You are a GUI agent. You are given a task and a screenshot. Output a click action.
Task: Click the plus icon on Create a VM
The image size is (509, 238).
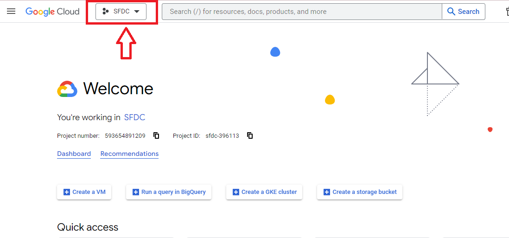(x=67, y=192)
